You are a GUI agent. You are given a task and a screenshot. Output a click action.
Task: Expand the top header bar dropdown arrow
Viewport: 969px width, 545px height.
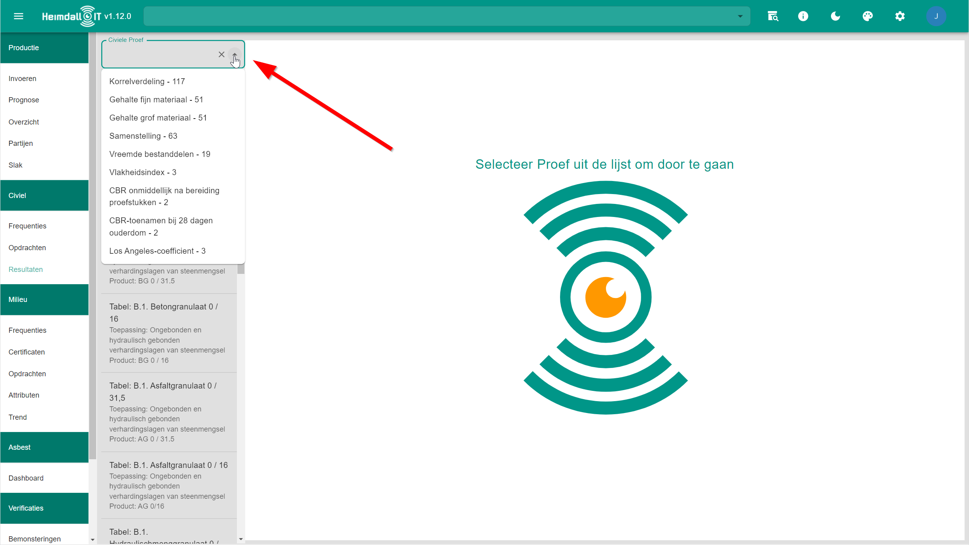(x=740, y=16)
